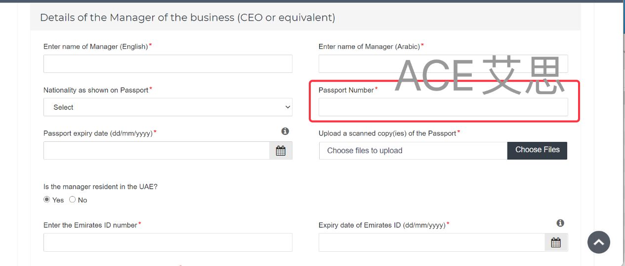Click the 'Details of the Manager' section header

(187, 18)
